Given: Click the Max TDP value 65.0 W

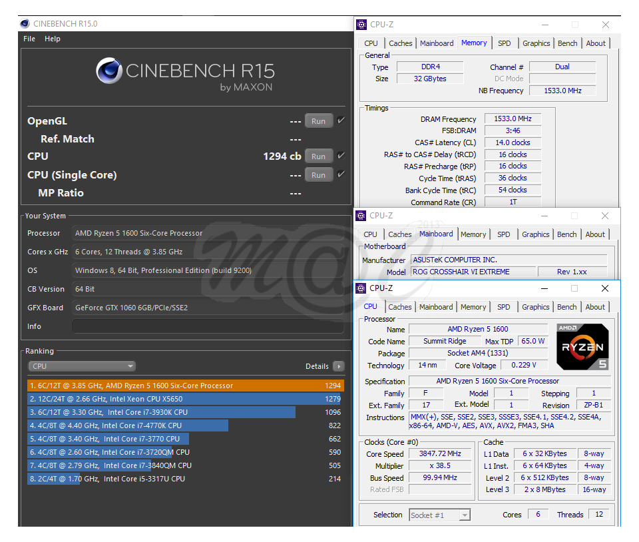Looking at the screenshot, I should point(532,341).
